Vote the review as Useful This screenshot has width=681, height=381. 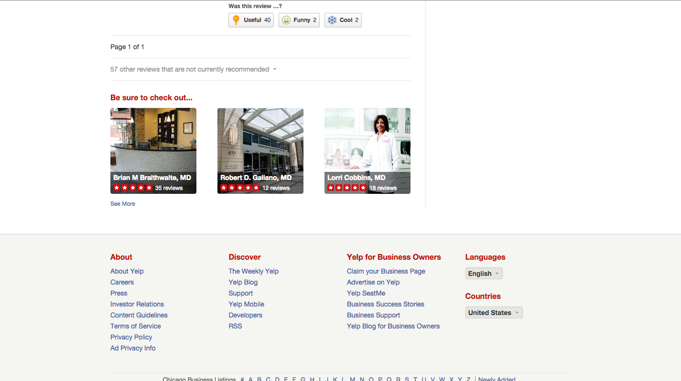coord(251,20)
